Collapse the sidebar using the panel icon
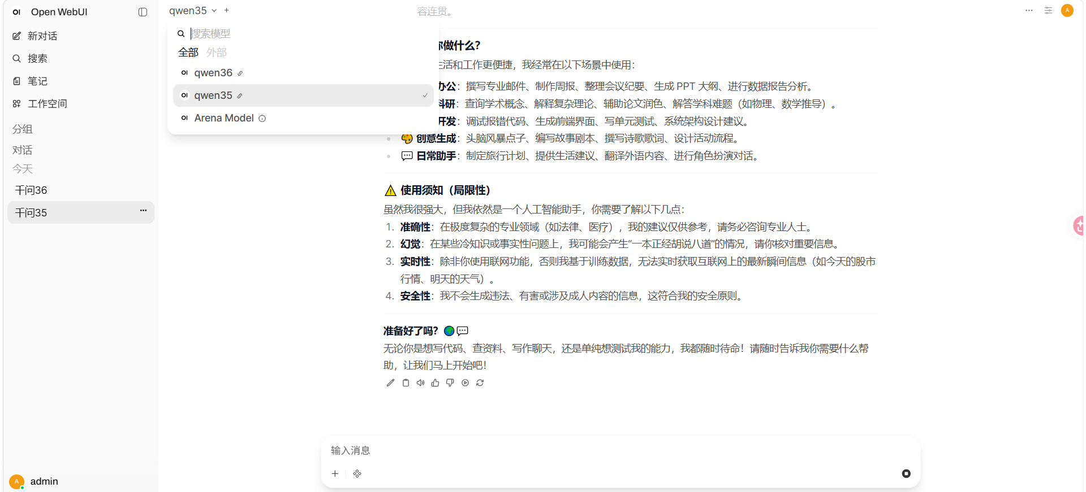The image size is (1086, 492). 143,12
